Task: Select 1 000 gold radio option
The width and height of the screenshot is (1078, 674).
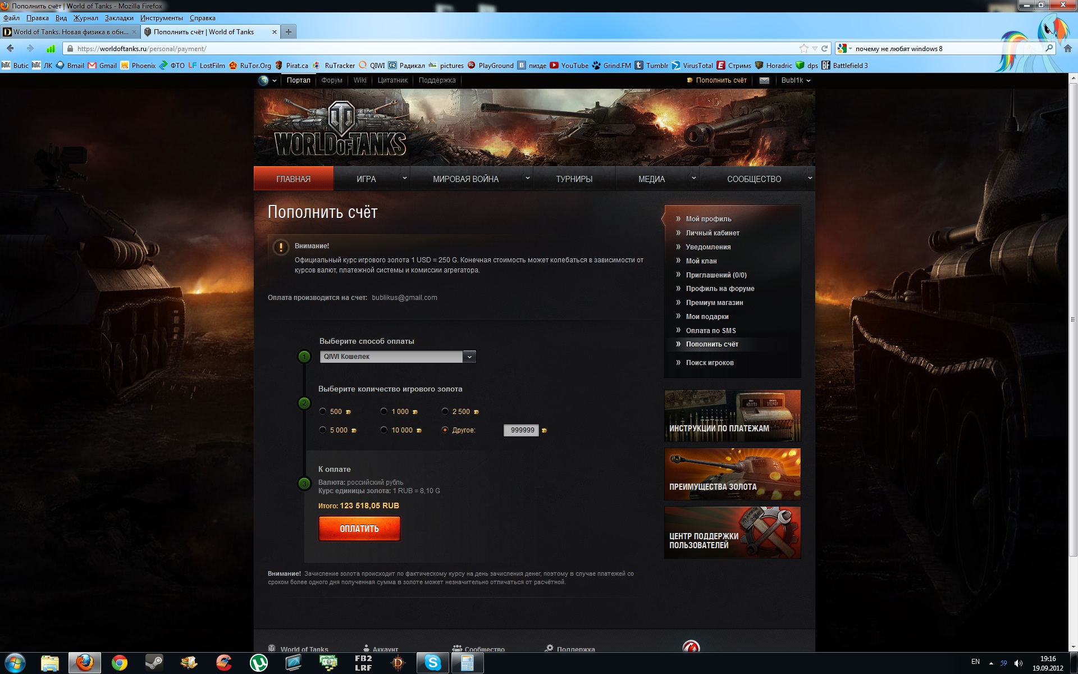Action: (x=384, y=411)
